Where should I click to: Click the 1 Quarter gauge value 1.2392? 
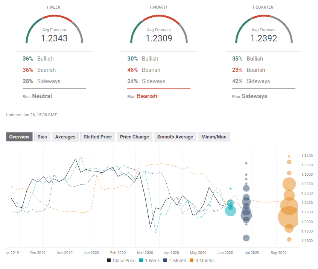pyautogui.click(x=263, y=38)
